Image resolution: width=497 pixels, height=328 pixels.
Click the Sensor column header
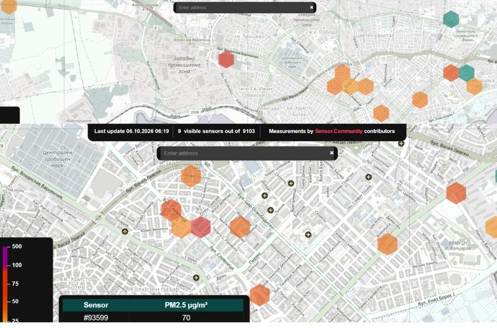click(96, 305)
